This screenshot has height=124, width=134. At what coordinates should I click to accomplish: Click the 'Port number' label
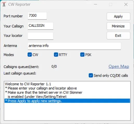(13, 16)
